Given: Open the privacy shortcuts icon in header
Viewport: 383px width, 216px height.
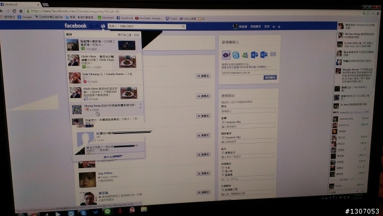Looking at the screenshot, I should tap(273, 27).
